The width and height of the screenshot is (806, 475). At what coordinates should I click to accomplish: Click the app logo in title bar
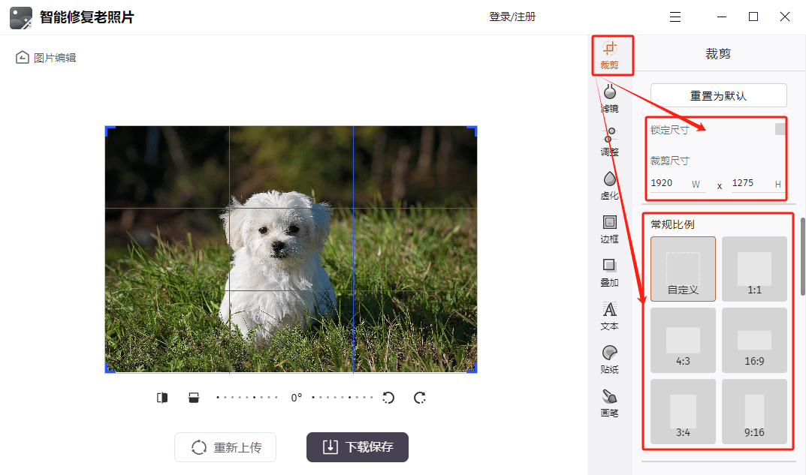[21, 17]
